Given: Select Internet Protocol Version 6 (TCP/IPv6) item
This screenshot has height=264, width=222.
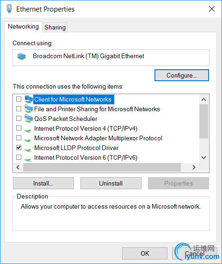Looking at the screenshot, I should (x=86, y=157).
